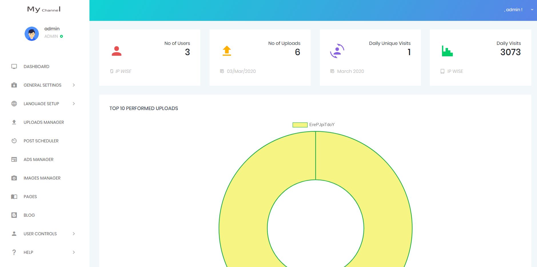Click the orange upload icon in No of Uploads card

227,51
